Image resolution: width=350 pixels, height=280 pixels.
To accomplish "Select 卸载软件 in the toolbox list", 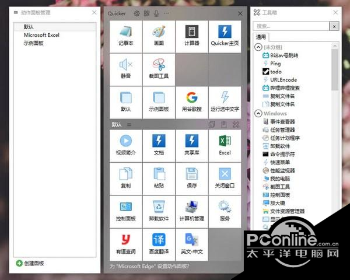I will (276, 146).
